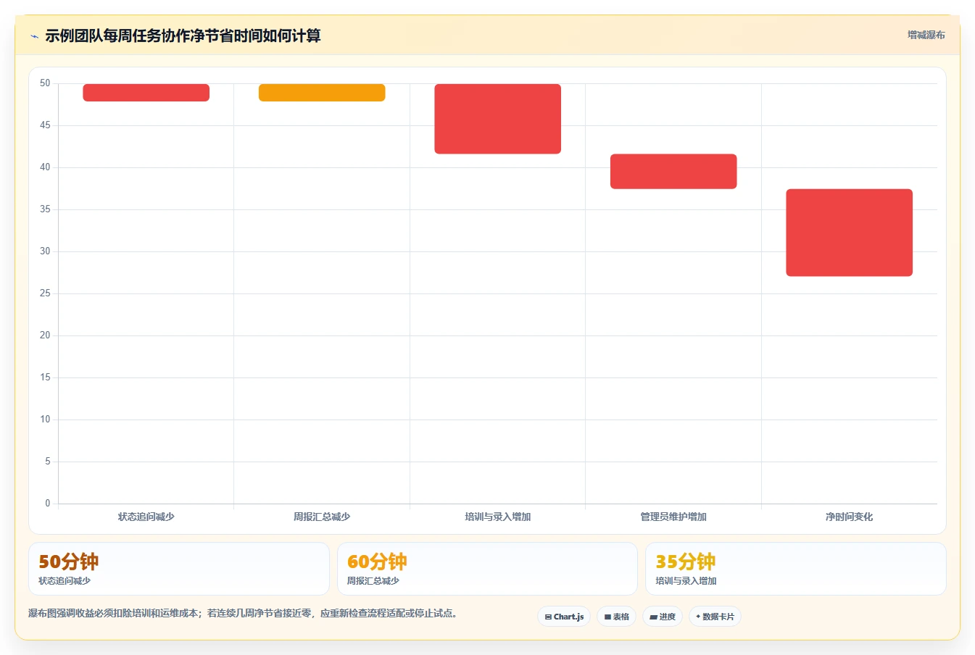Click the 60分钟 周报汇总减少 data card
975x655 pixels.
(x=487, y=569)
